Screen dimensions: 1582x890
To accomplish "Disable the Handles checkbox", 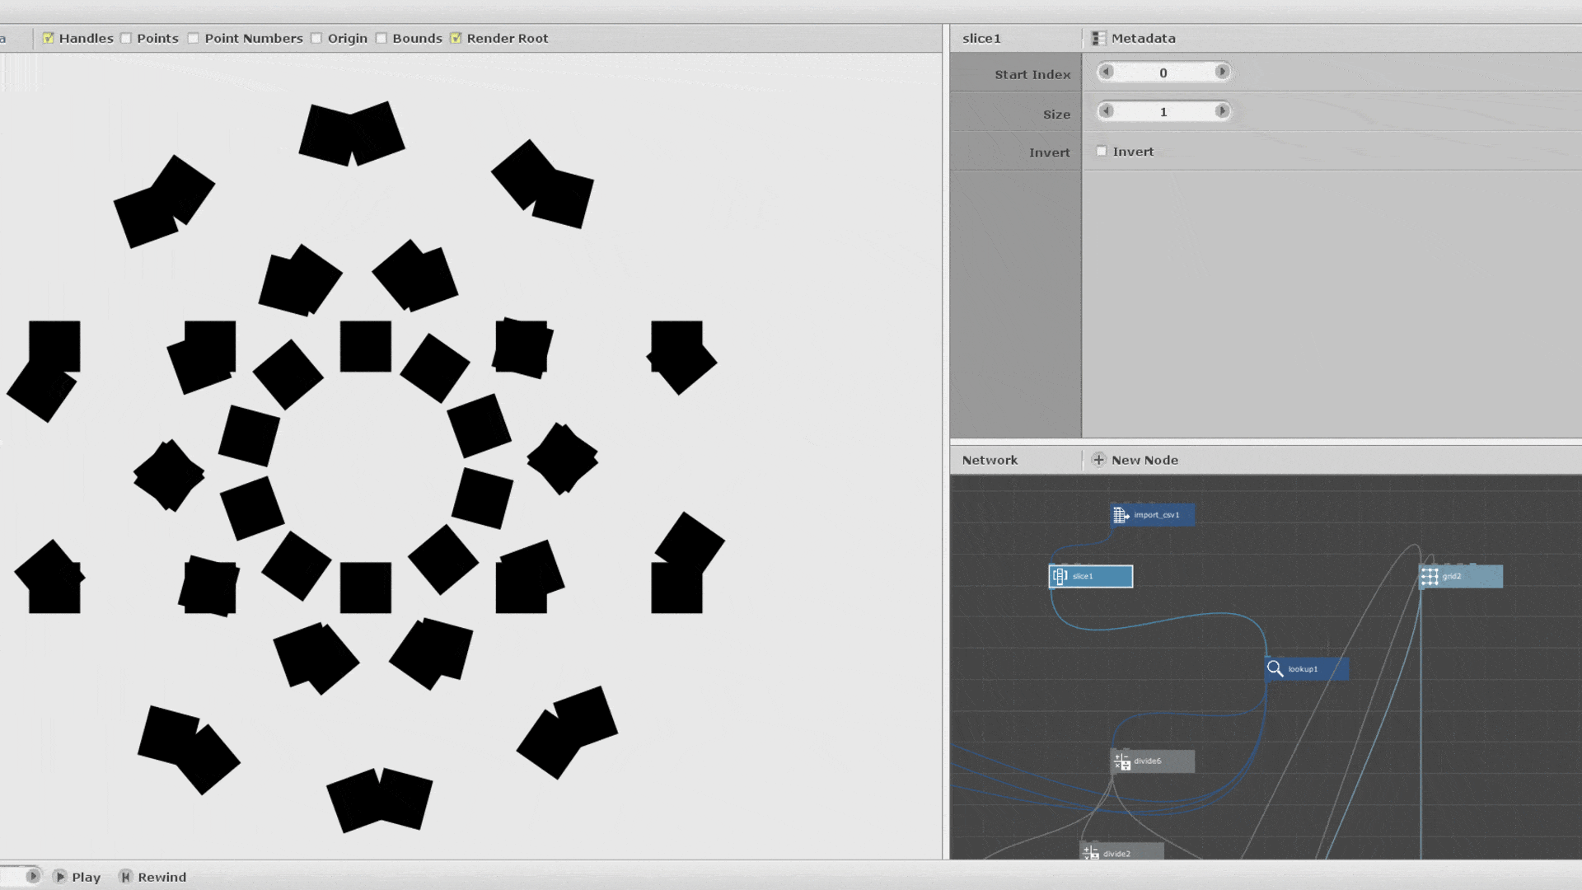I will tap(48, 38).
